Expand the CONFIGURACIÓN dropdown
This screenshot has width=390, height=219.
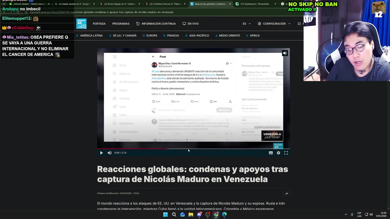point(274,24)
